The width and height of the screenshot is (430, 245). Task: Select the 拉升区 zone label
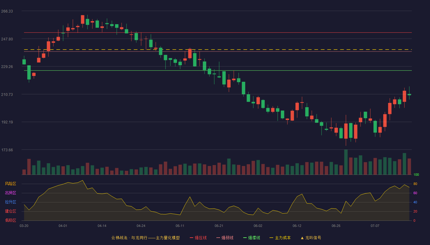(10, 202)
